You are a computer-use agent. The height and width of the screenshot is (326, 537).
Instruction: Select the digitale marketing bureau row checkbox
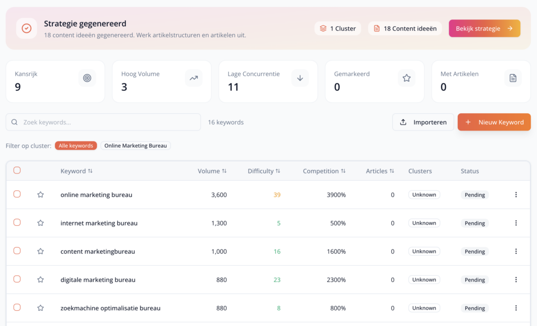pyautogui.click(x=17, y=279)
